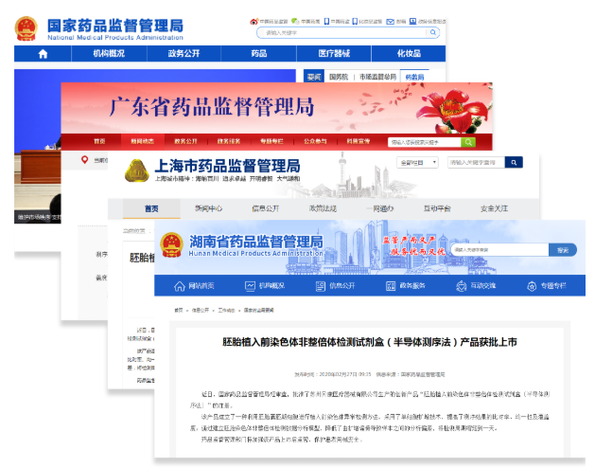Click the monitor icon at NMPA header end
The image size is (595, 467).
[x=412, y=21]
